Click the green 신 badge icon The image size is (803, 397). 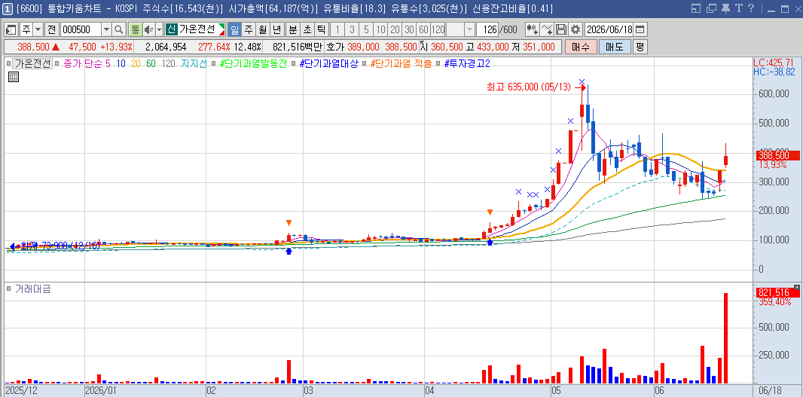pyautogui.click(x=172, y=29)
